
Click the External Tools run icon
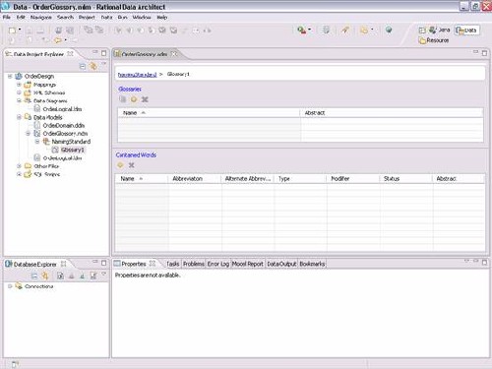click(x=301, y=31)
